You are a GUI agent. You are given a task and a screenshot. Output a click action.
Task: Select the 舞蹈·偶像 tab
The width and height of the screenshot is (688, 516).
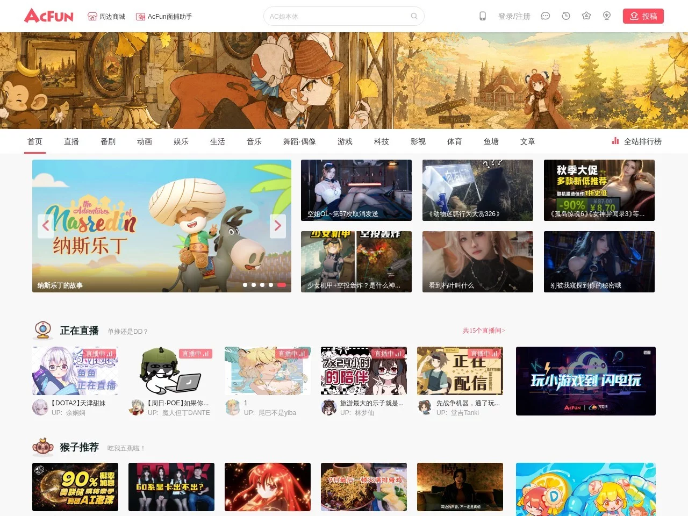pyautogui.click(x=299, y=141)
